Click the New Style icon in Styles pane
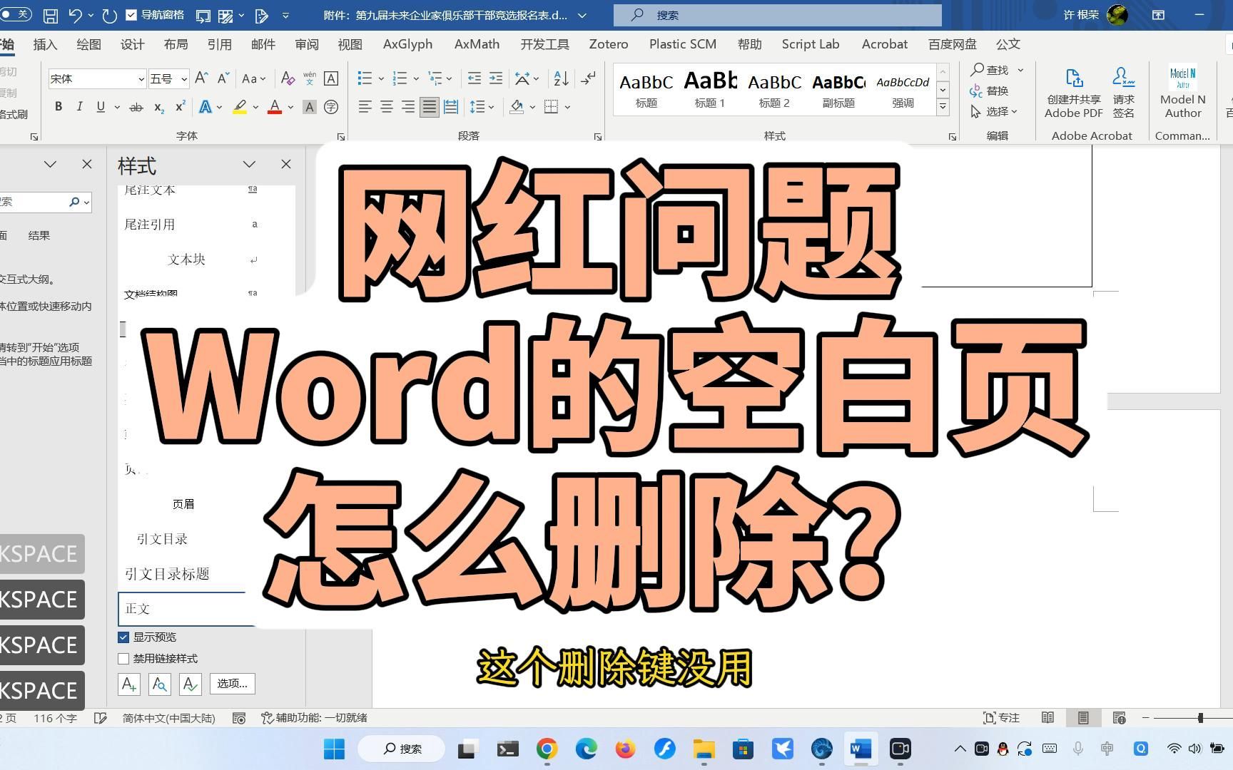The image size is (1233, 770). [x=128, y=684]
